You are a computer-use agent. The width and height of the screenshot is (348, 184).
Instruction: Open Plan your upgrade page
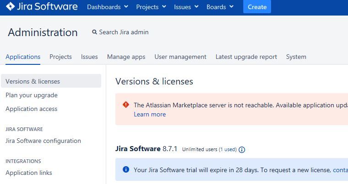click(x=32, y=95)
